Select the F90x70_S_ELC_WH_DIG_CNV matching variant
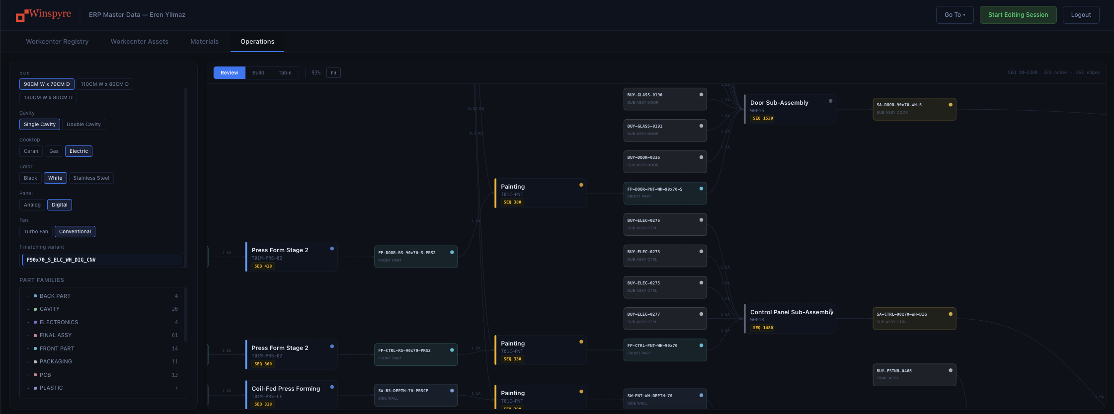The image size is (1114, 414). pos(103,260)
